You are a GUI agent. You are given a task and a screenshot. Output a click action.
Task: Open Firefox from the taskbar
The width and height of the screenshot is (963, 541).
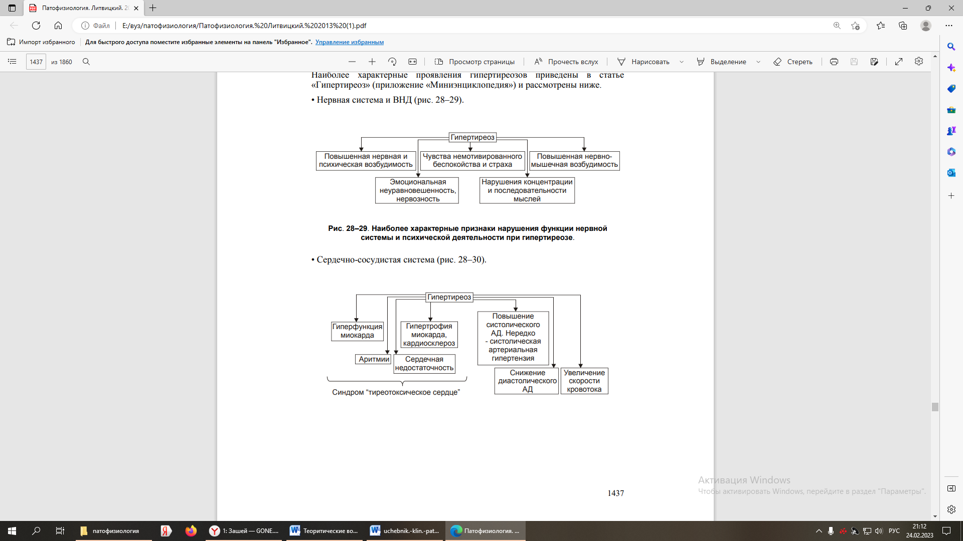pos(191,531)
